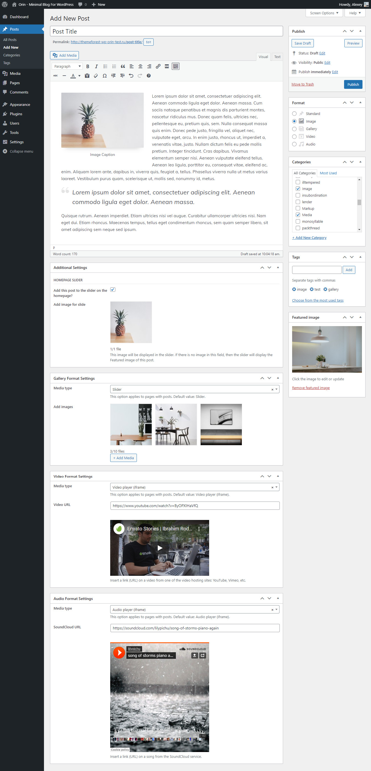
Task: Click the special character omega icon
Action: pyautogui.click(x=104, y=76)
